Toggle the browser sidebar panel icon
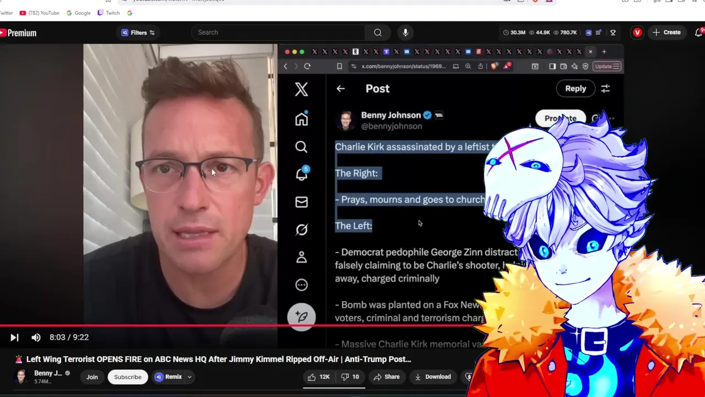 click(x=552, y=66)
